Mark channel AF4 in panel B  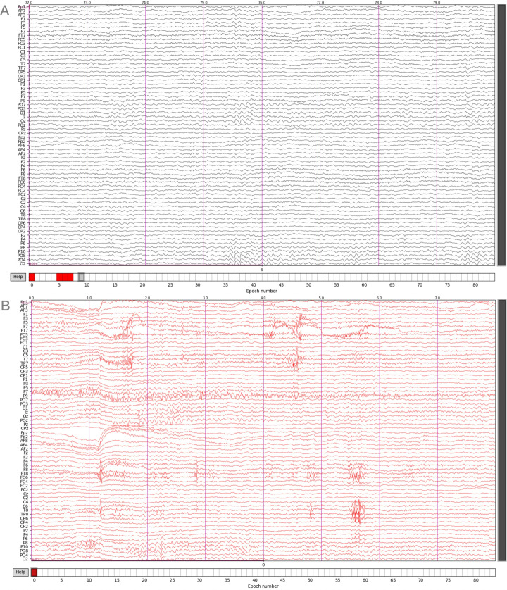tap(24, 445)
